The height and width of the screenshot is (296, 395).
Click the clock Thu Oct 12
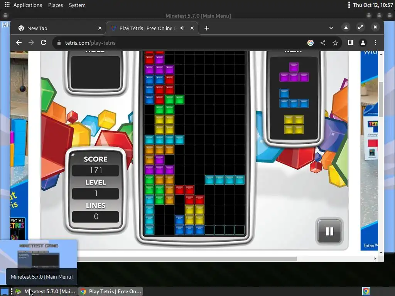pyautogui.click(x=373, y=5)
